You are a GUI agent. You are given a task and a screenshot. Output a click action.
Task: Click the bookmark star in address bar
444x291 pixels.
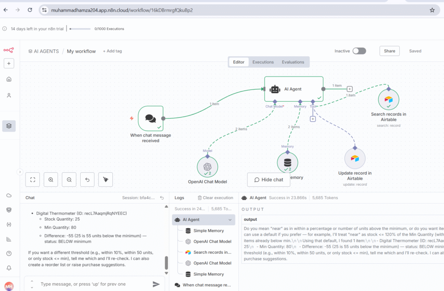432,10
